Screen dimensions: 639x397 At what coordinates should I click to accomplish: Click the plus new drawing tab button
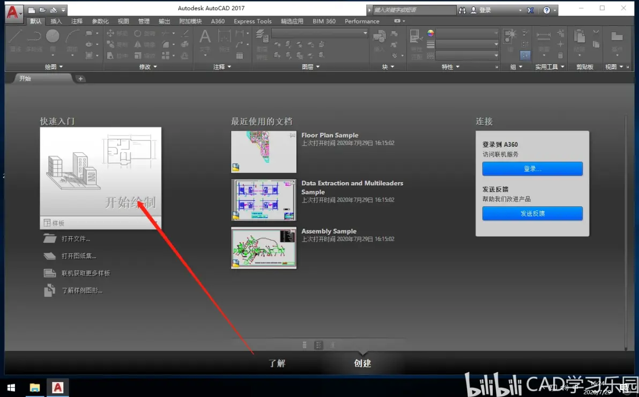80,79
